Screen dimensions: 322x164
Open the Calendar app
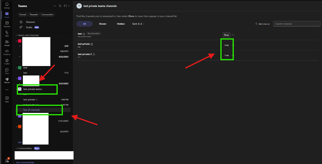click(x=7, y=24)
